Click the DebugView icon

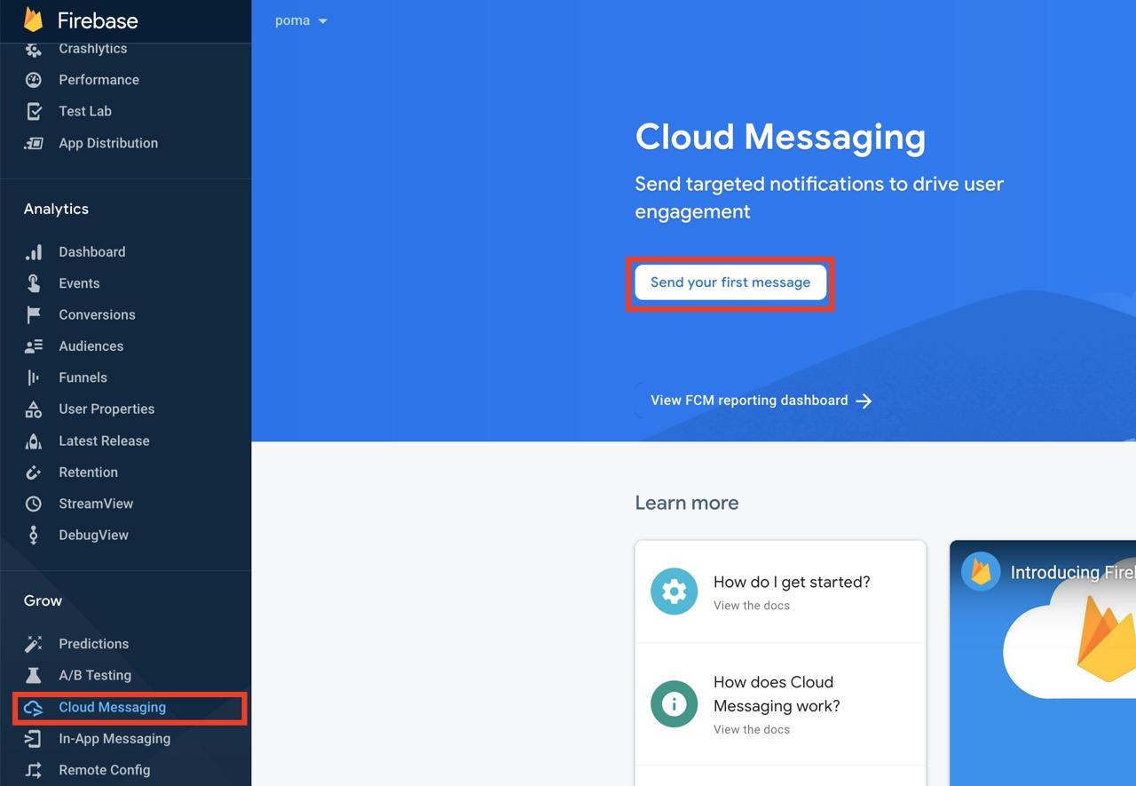(x=34, y=536)
